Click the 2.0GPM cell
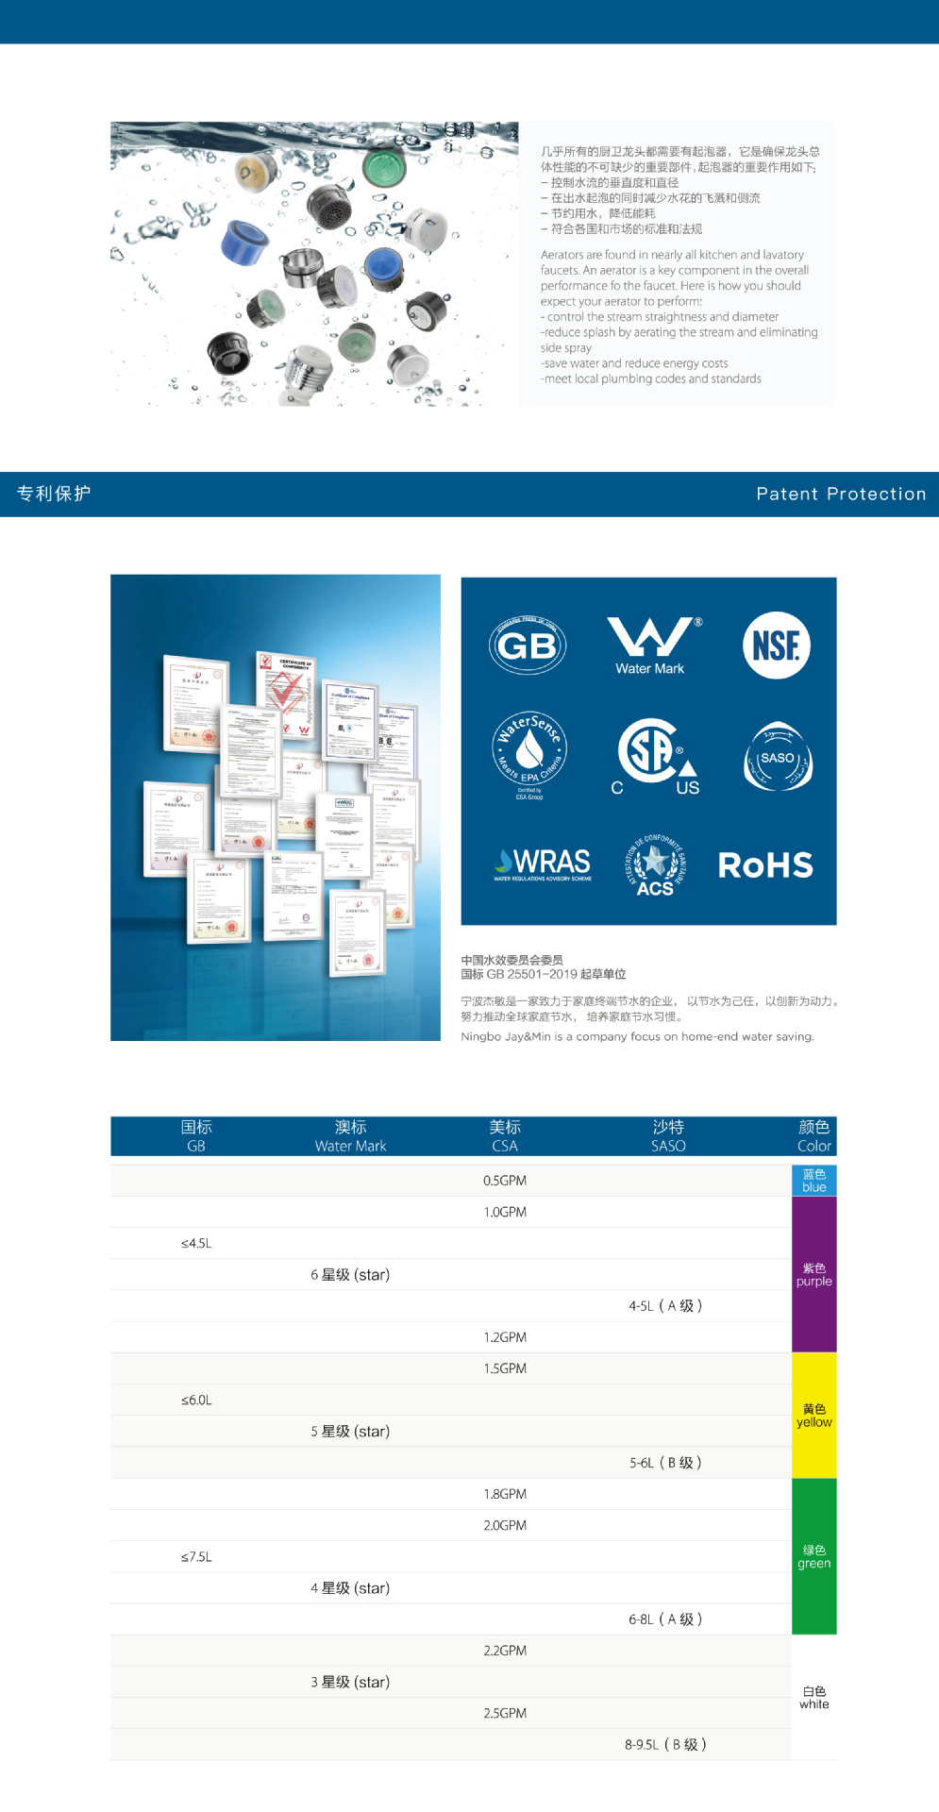This screenshot has height=1812, width=939. (x=505, y=1525)
